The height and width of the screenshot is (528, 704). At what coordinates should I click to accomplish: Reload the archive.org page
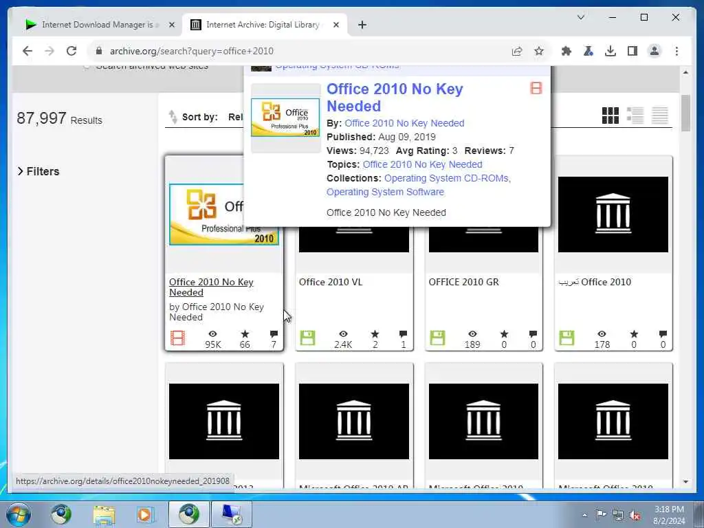click(x=71, y=51)
